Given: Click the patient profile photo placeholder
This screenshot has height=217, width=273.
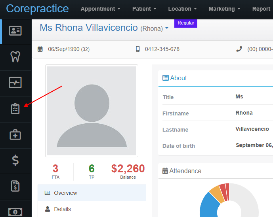Looking at the screenshot, I should 92,111.
